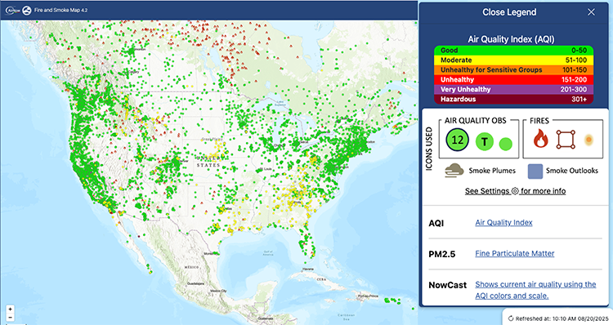Click the permanent monitor icon showing 12
This screenshot has height=325, width=613.
click(x=458, y=140)
